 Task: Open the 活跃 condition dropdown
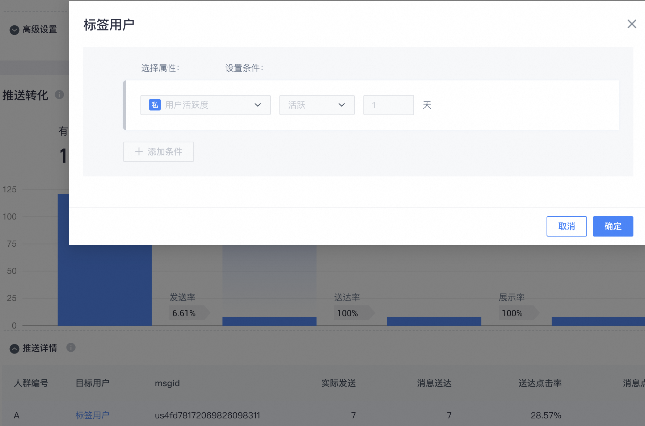point(317,105)
